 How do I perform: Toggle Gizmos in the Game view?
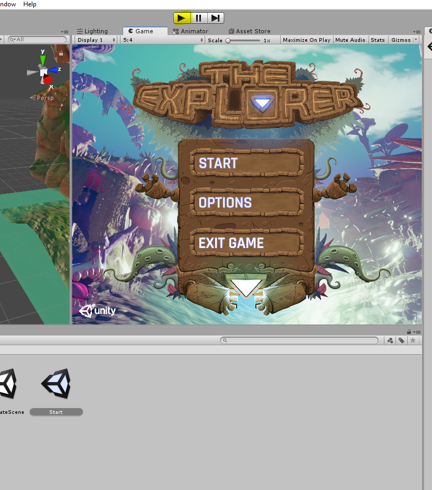pyautogui.click(x=401, y=40)
